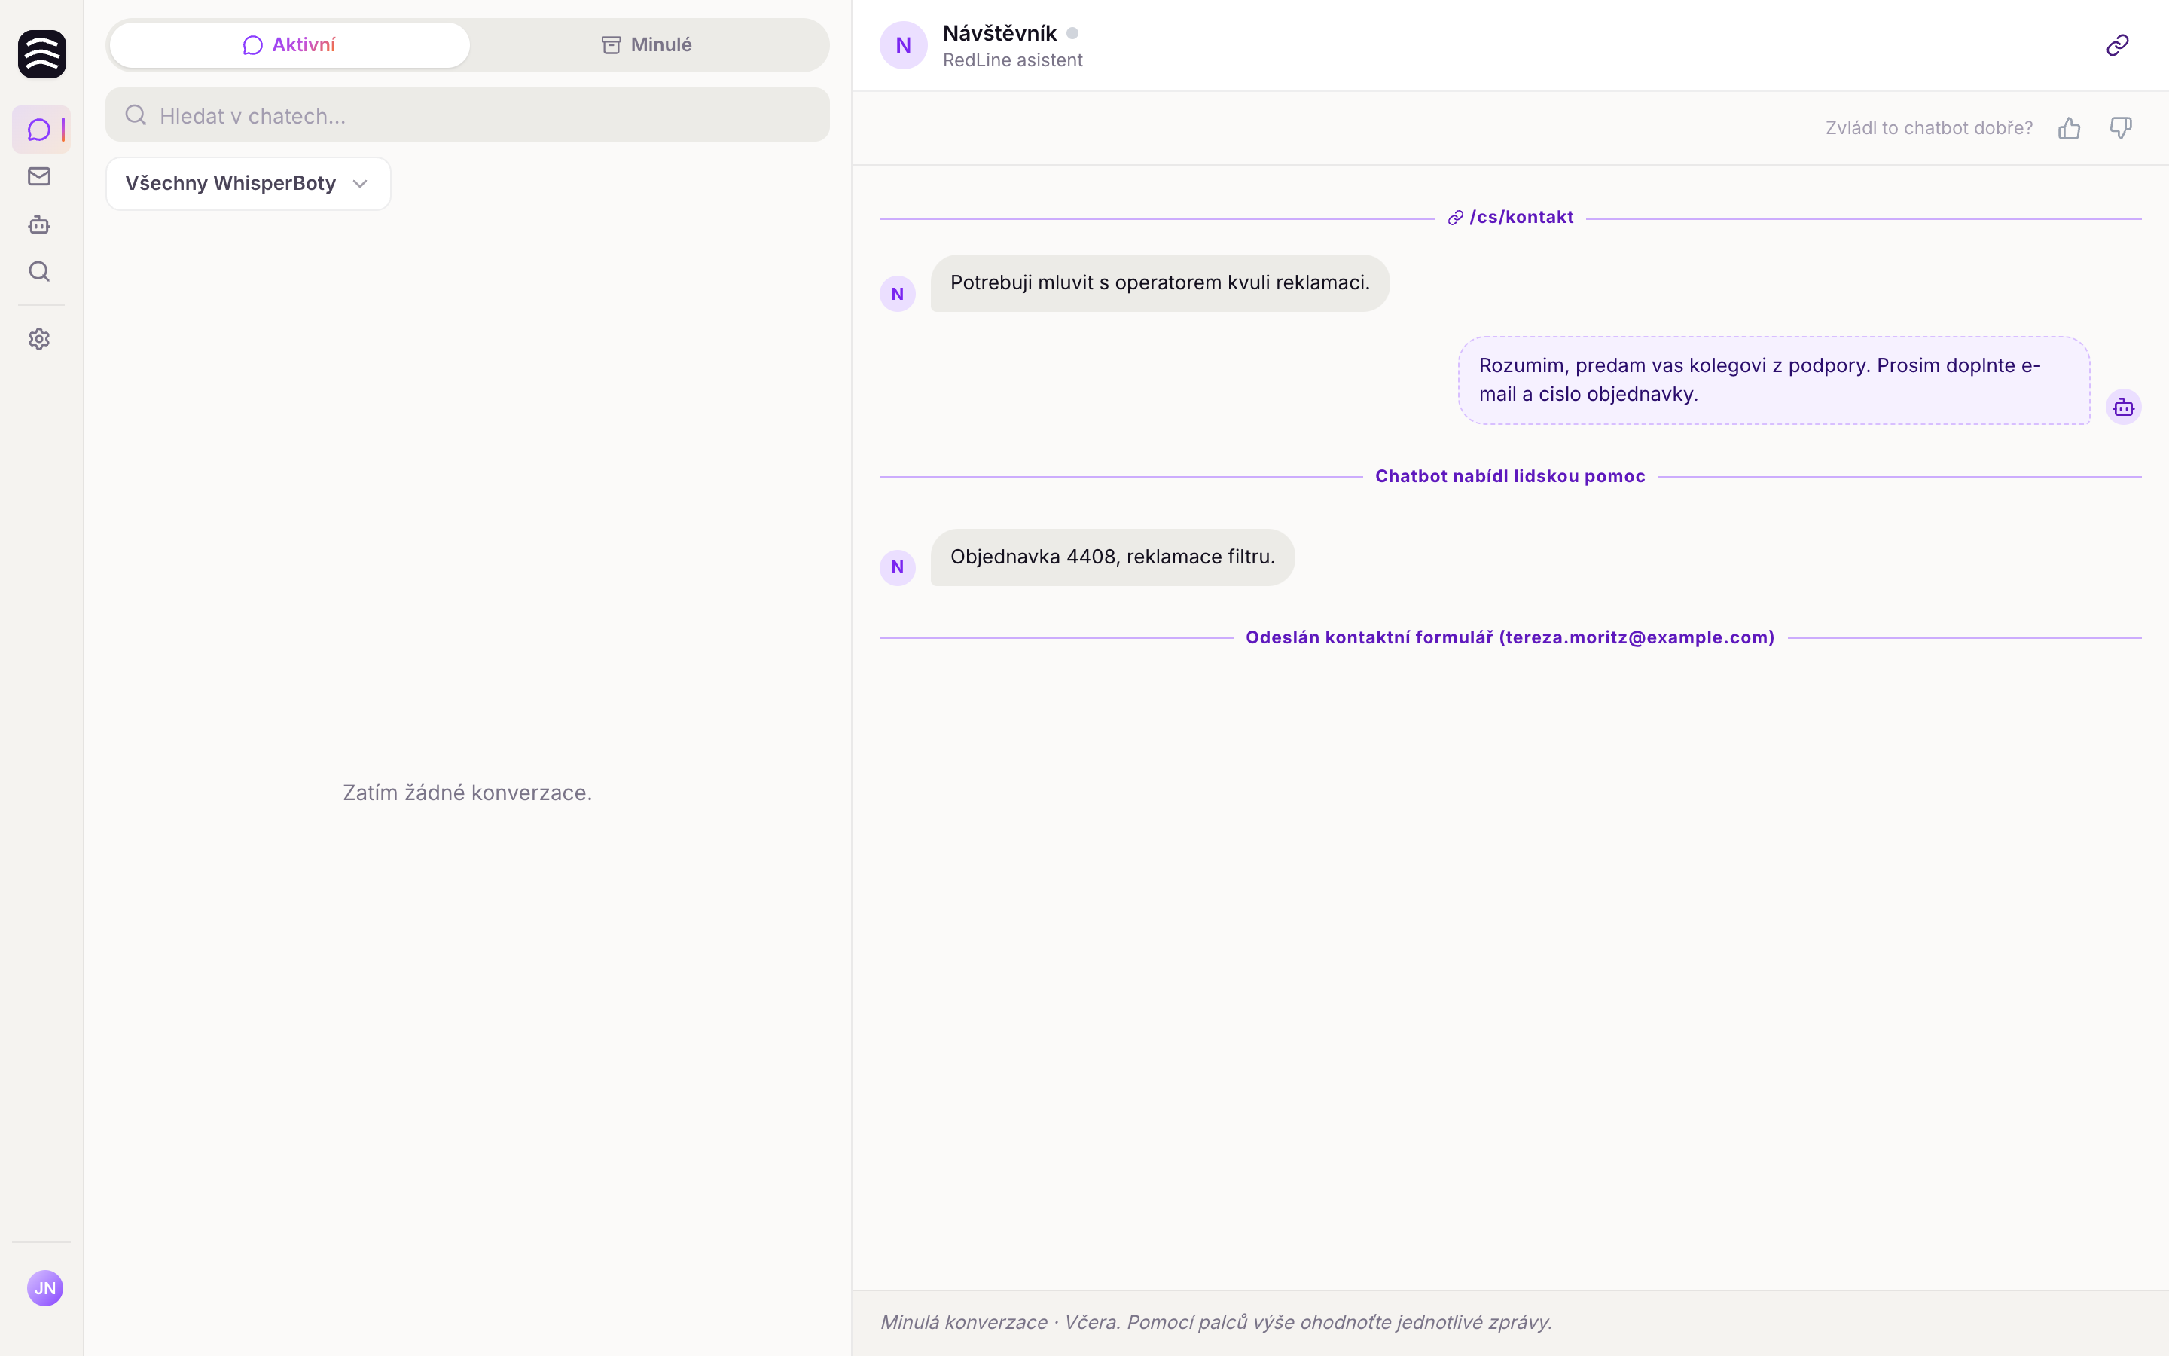Viewport: 2169px width, 1356px height.
Task: Click 'Chatbot nabídl lidskou pomoc' label
Action: point(1510,476)
